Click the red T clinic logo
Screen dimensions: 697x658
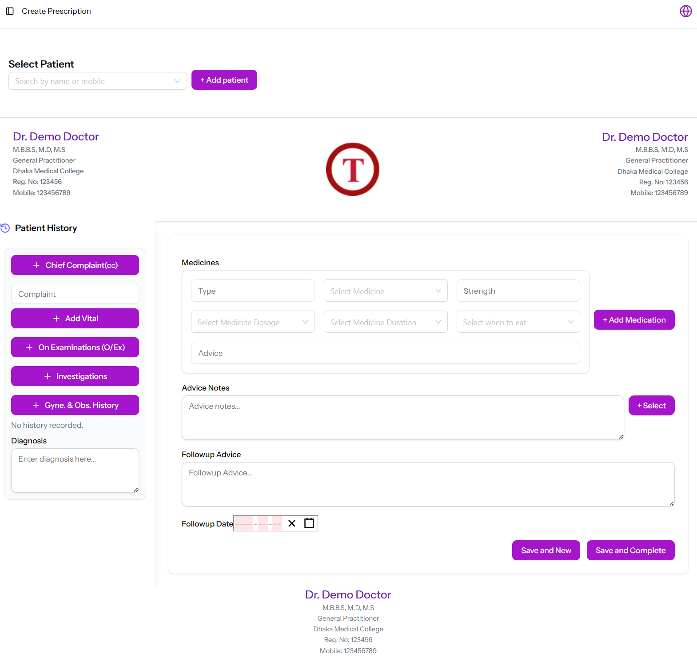coord(353,169)
